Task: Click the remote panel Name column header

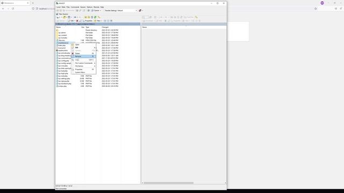Action: (x=145, y=27)
